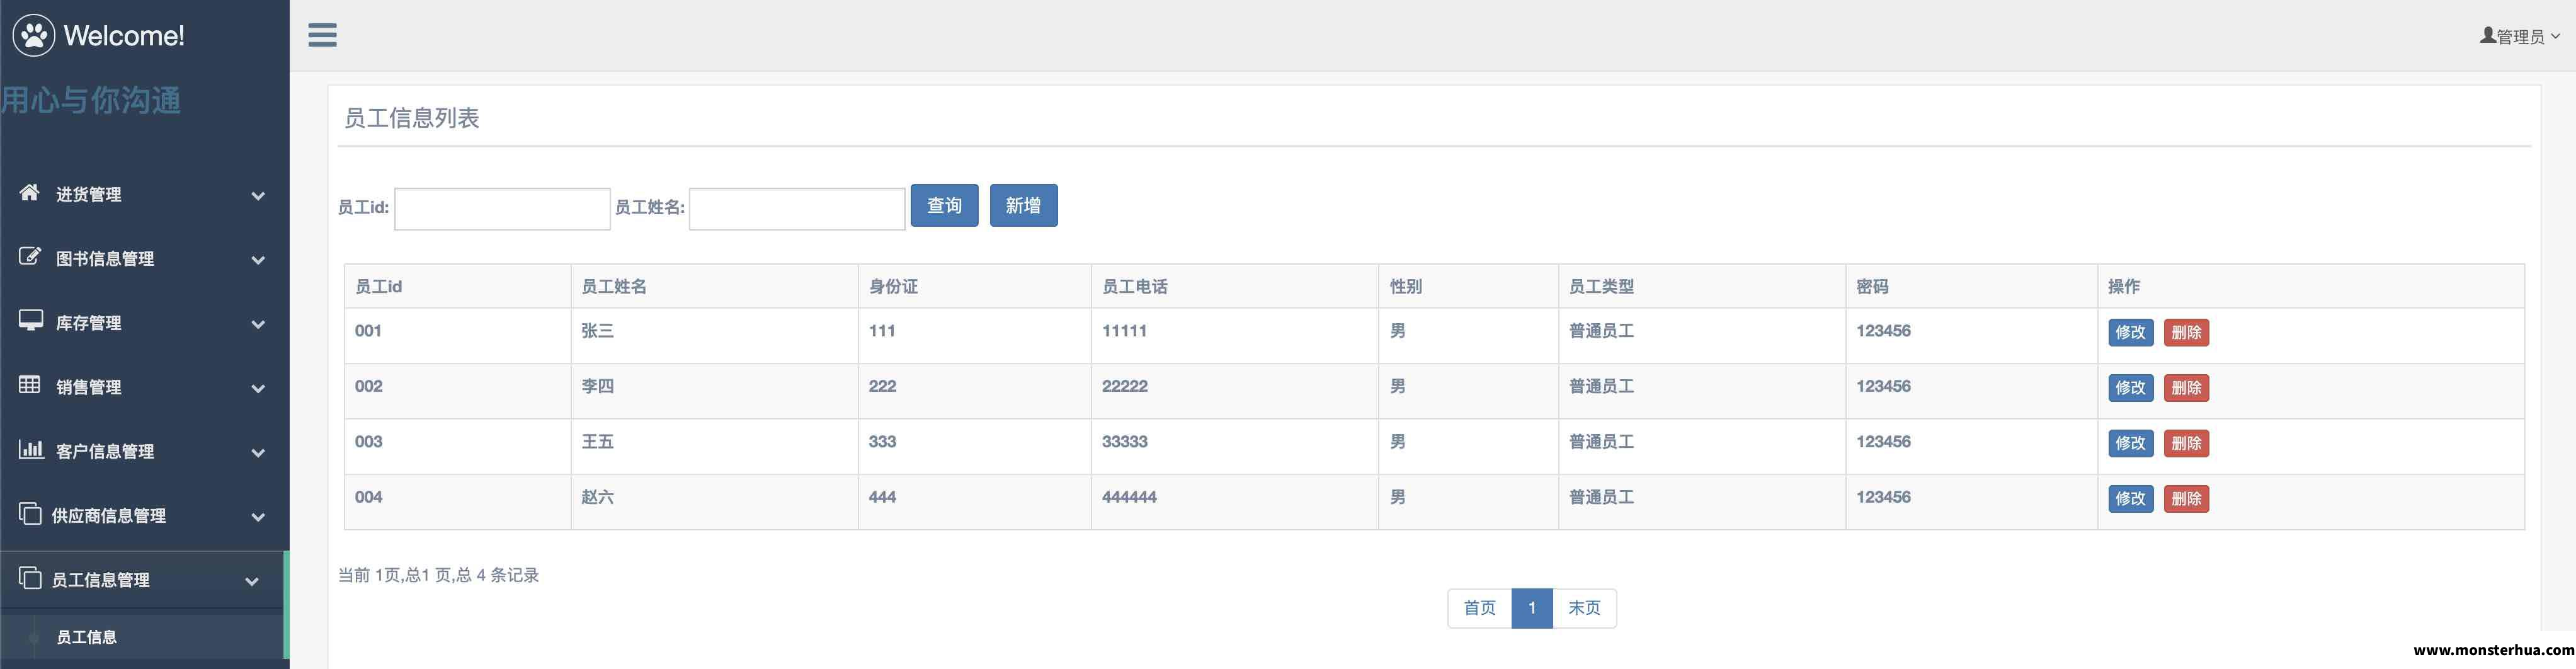Viewport: 2576px width, 669px height.
Task: Focus the 员工id search input field
Action: click(x=502, y=209)
